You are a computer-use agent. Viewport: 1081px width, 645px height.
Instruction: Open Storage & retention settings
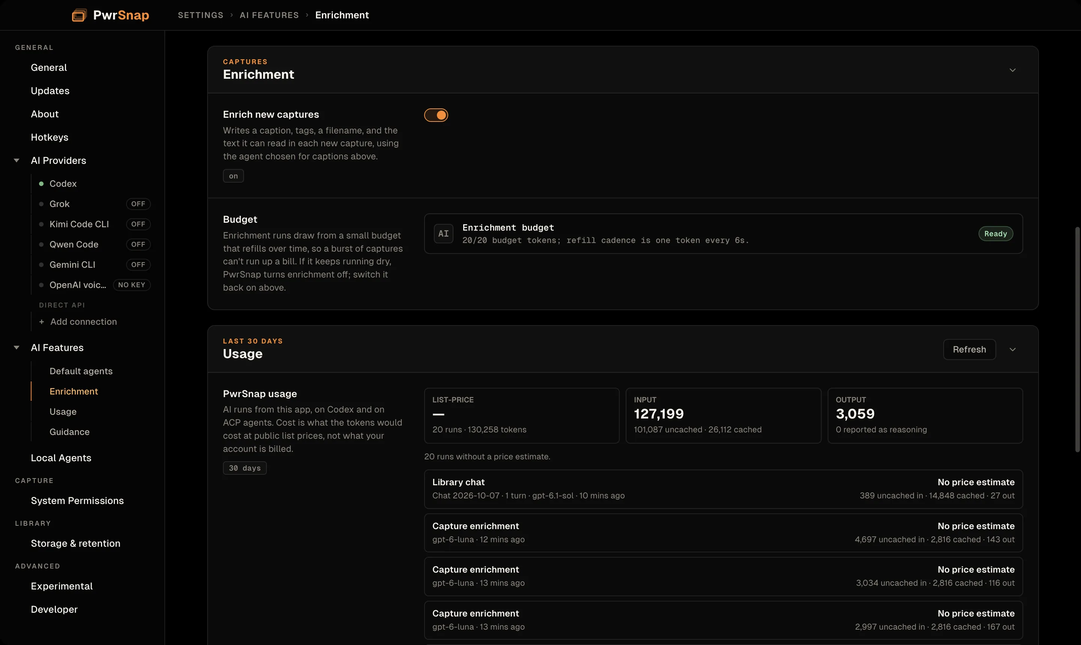(x=76, y=543)
